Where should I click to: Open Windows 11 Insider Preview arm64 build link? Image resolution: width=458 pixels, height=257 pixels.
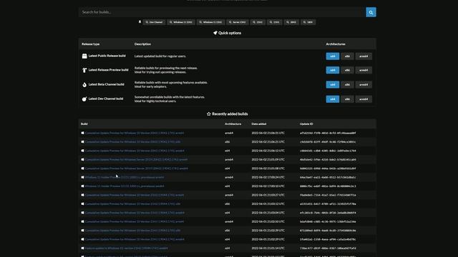pyautogui.click(x=125, y=177)
